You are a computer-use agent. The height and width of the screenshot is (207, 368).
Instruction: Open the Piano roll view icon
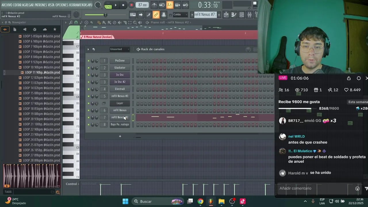[234, 15]
